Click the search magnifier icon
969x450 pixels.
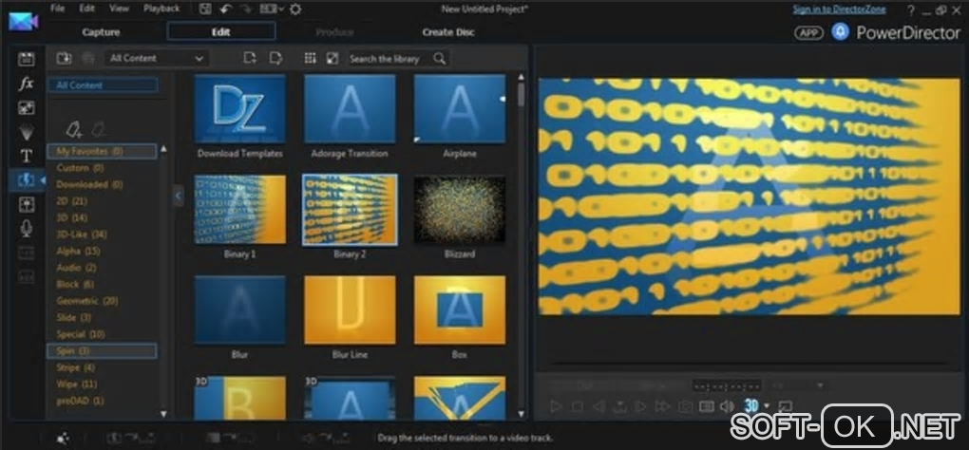click(x=440, y=59)
